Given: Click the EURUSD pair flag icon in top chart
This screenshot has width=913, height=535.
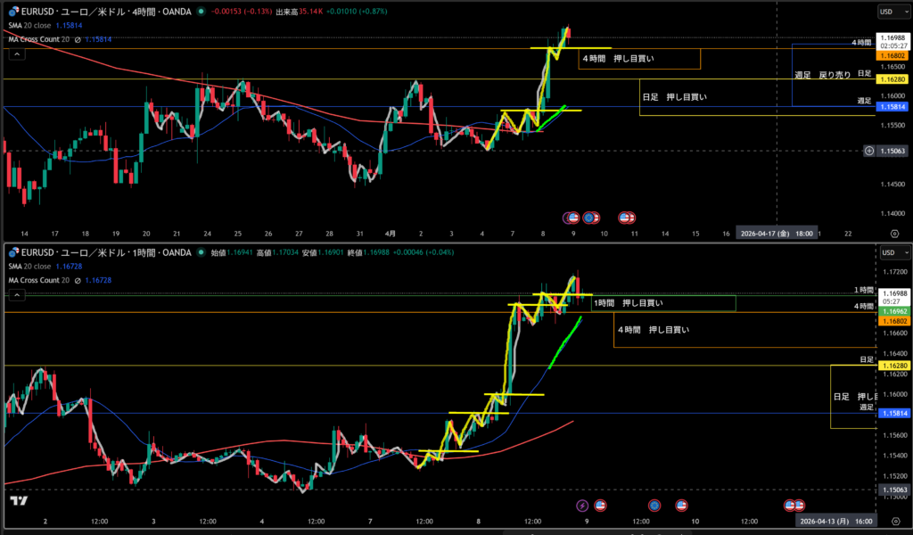Looking at the screenshot, I should point(13,12).
